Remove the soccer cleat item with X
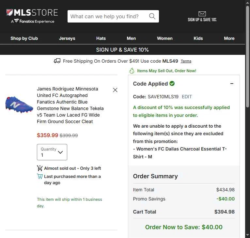Viewport: 250px width, 238px height. pos(115,90)
